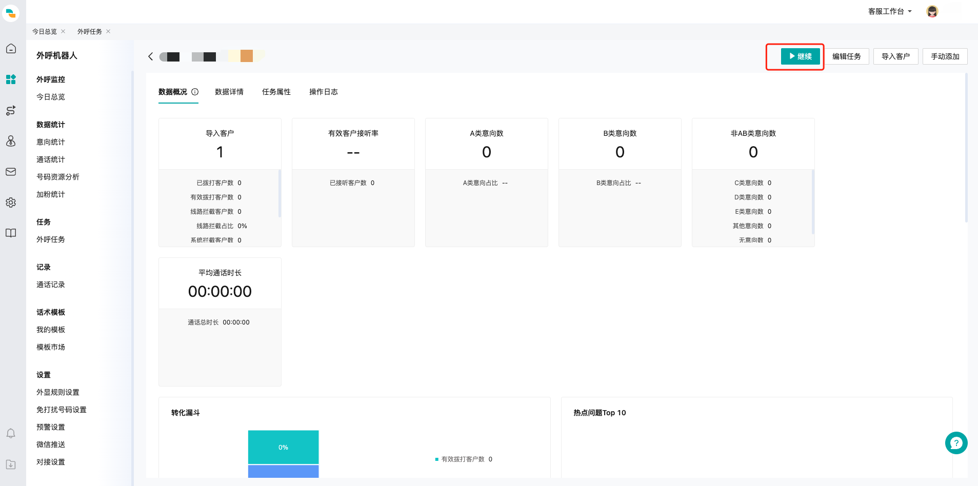The height and width of the screenshot is (486, 978).
Task: Open the download inbox icon in rail
Action: (x=11, y=464)
